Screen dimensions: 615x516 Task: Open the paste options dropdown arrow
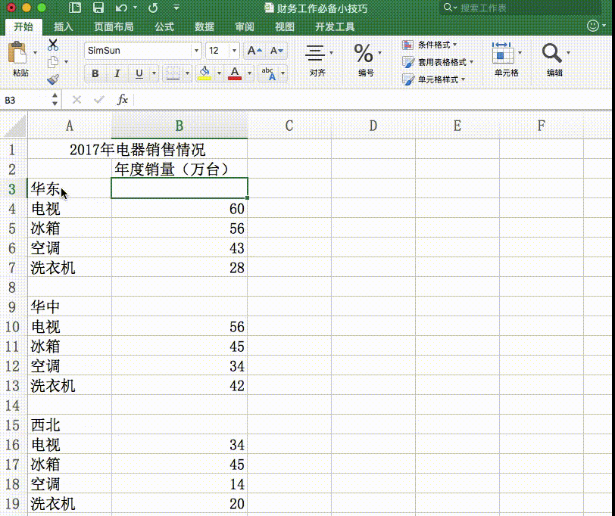(36, 52)
